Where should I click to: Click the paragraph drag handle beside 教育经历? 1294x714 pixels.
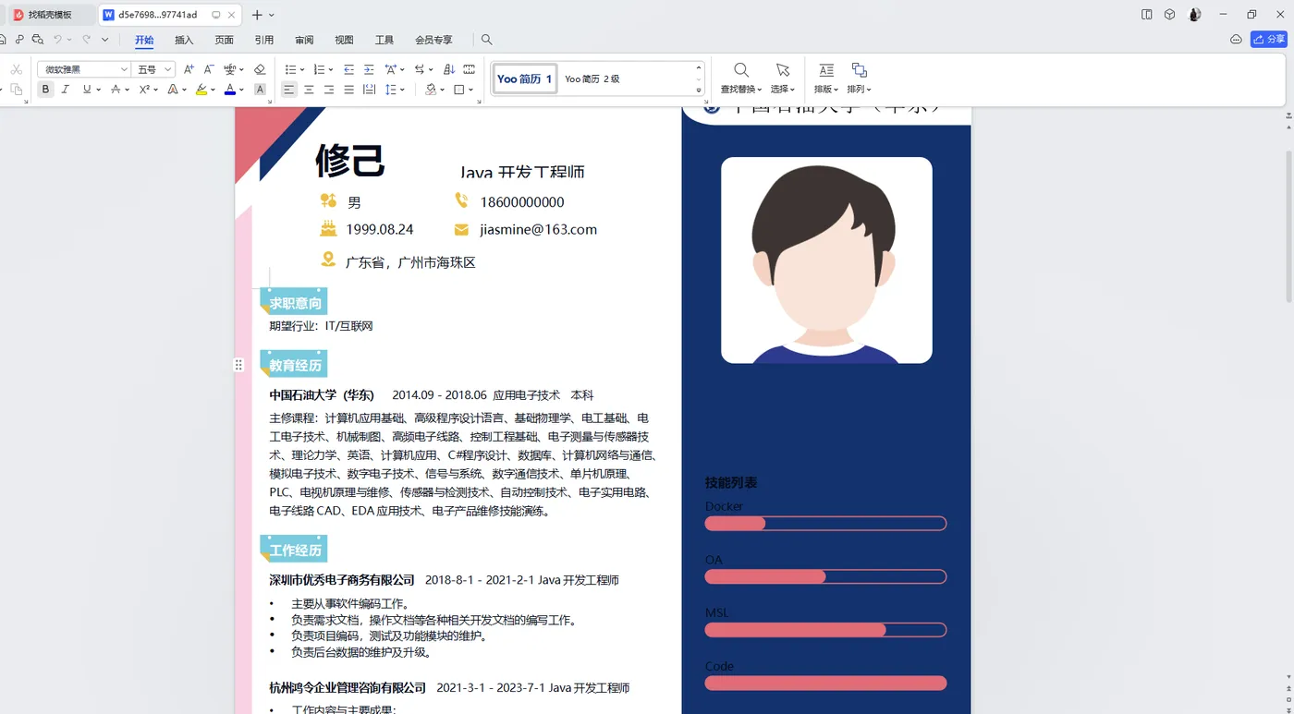pyautogui.click(x=238, y=365)
